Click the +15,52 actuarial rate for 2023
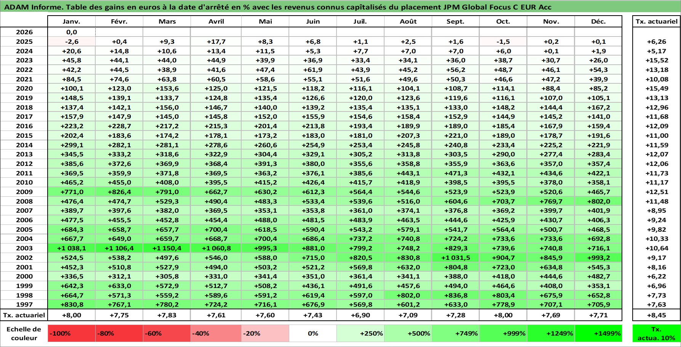681x347 pixels. (x=657, y=60)
